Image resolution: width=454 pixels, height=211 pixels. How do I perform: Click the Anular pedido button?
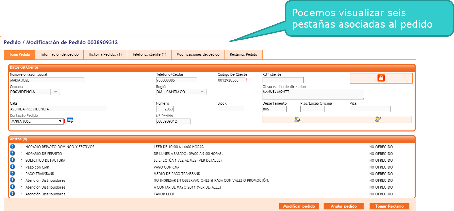point(343,206)
